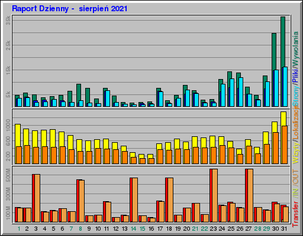Click day label 21 on the x-axis
303x236 pixels.
point(195,229)
